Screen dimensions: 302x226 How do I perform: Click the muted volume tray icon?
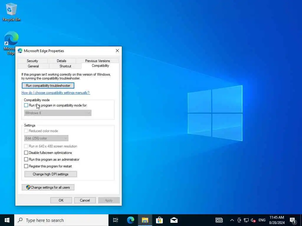(x=253, y=220)
